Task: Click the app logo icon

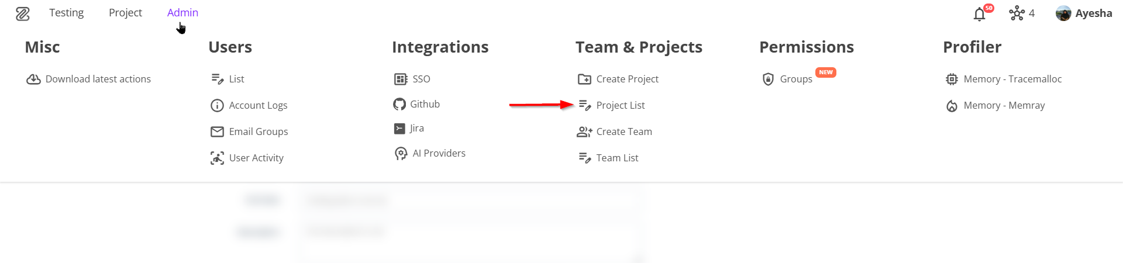Action: 23,13
